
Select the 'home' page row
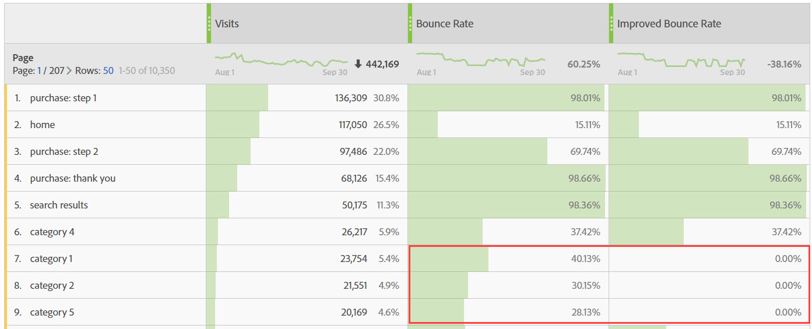[x=42, y=125]
